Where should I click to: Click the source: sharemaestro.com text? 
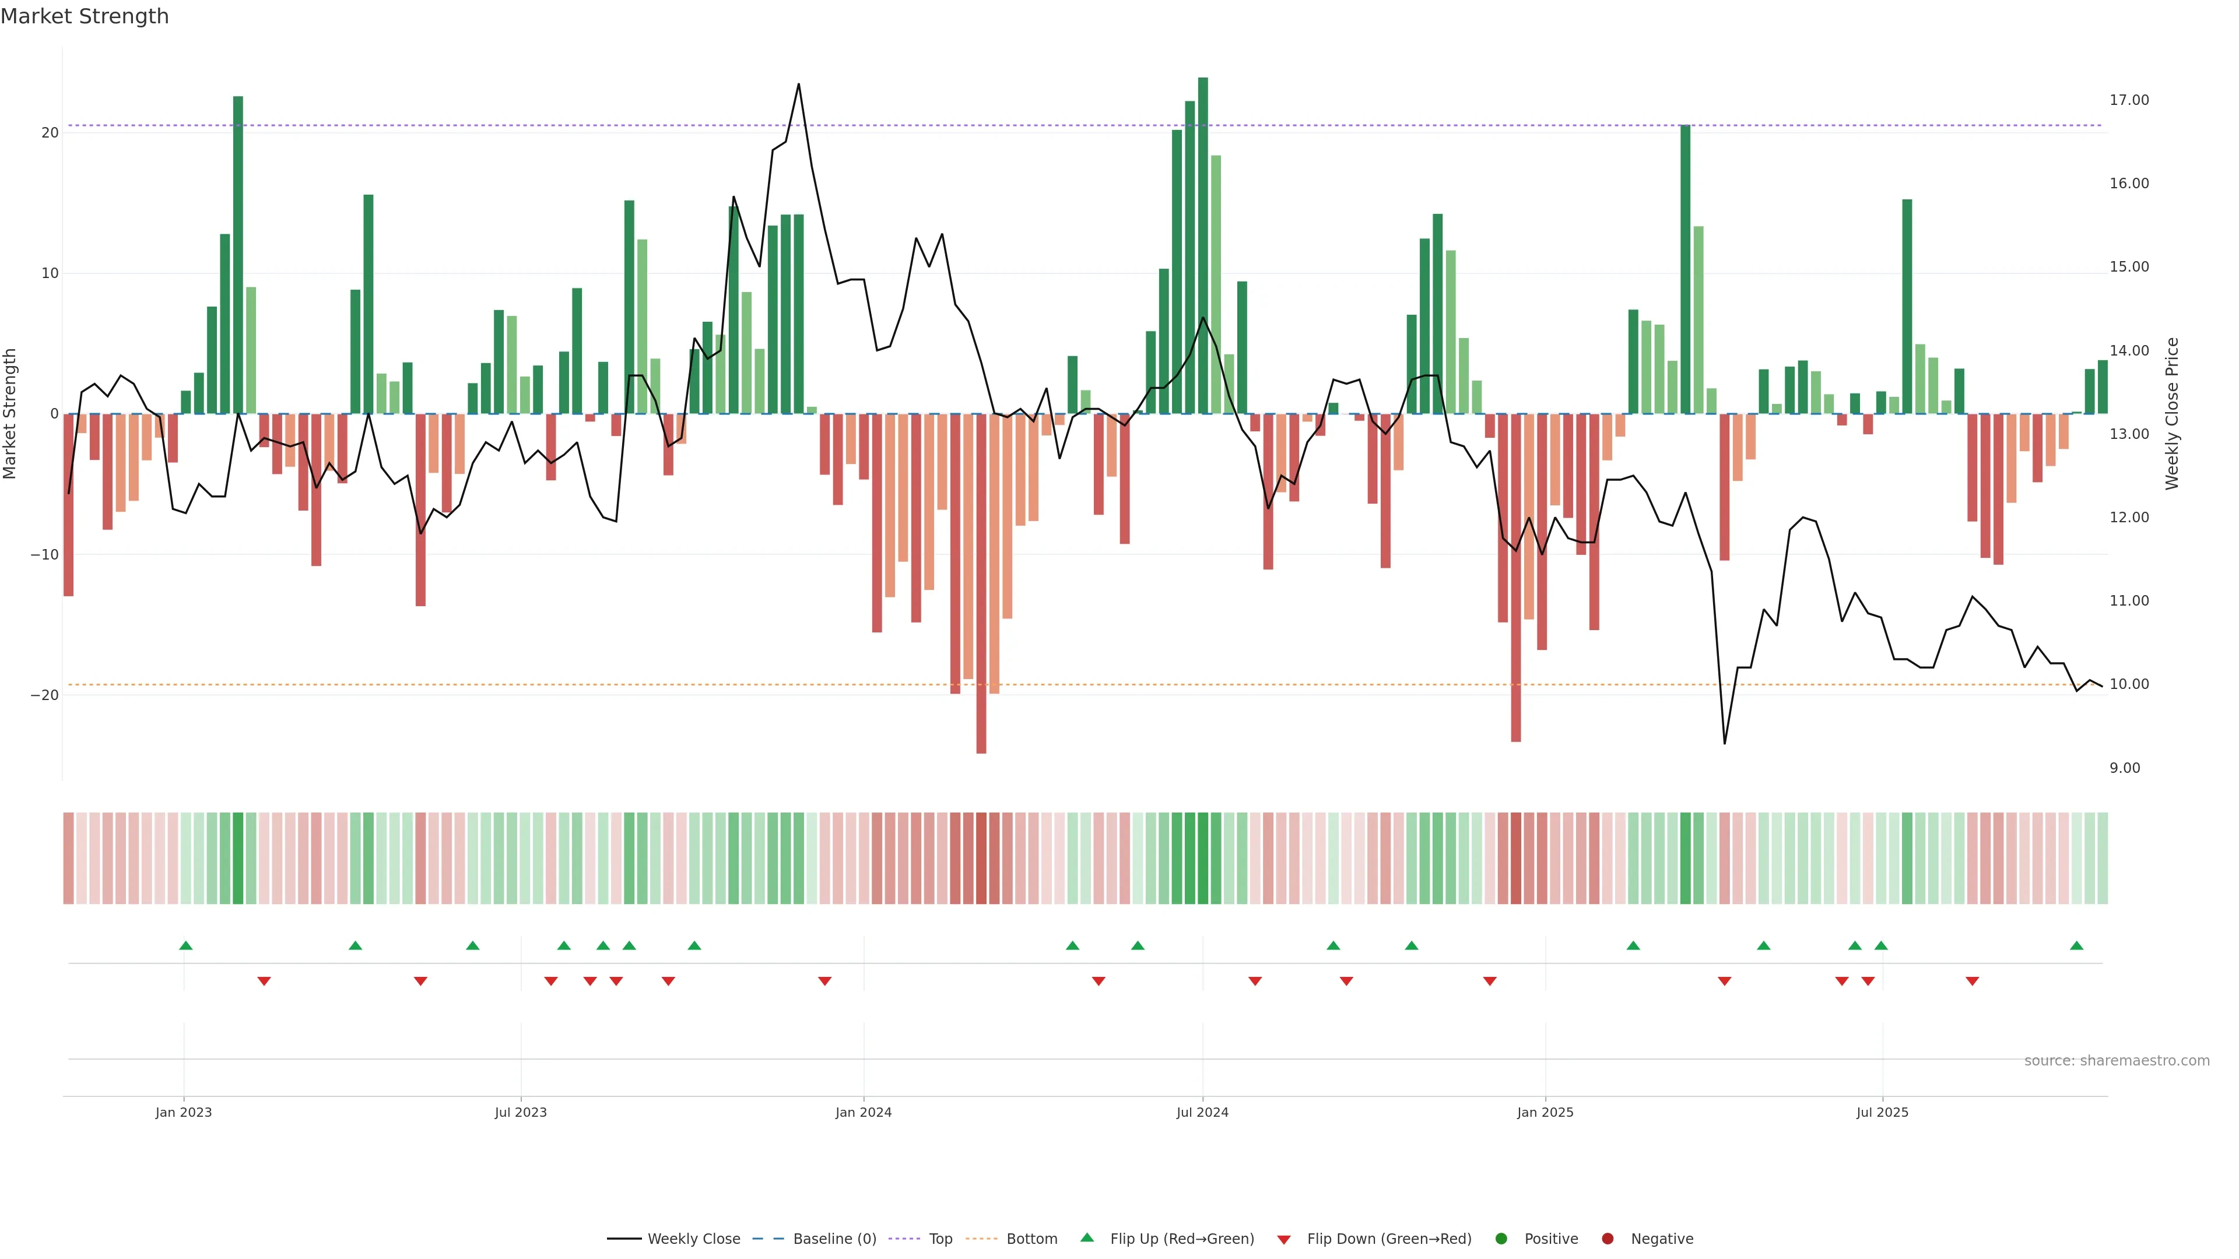[x=2117, y=1061]
